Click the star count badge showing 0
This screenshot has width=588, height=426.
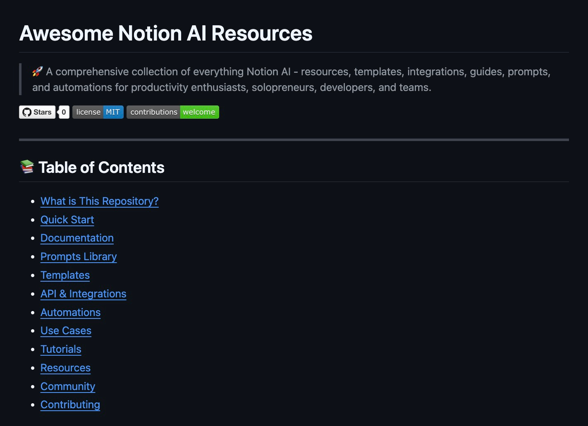pyautogui.click(x=64, y=112)
